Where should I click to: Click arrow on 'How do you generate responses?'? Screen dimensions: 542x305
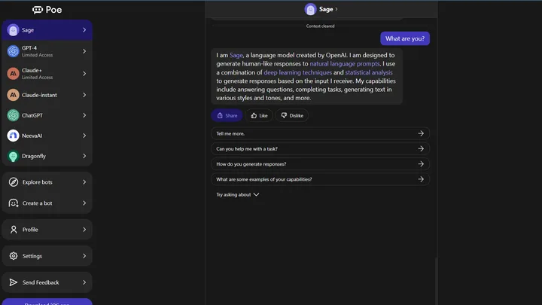421,164
